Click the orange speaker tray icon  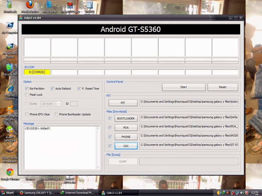[228, 193]
